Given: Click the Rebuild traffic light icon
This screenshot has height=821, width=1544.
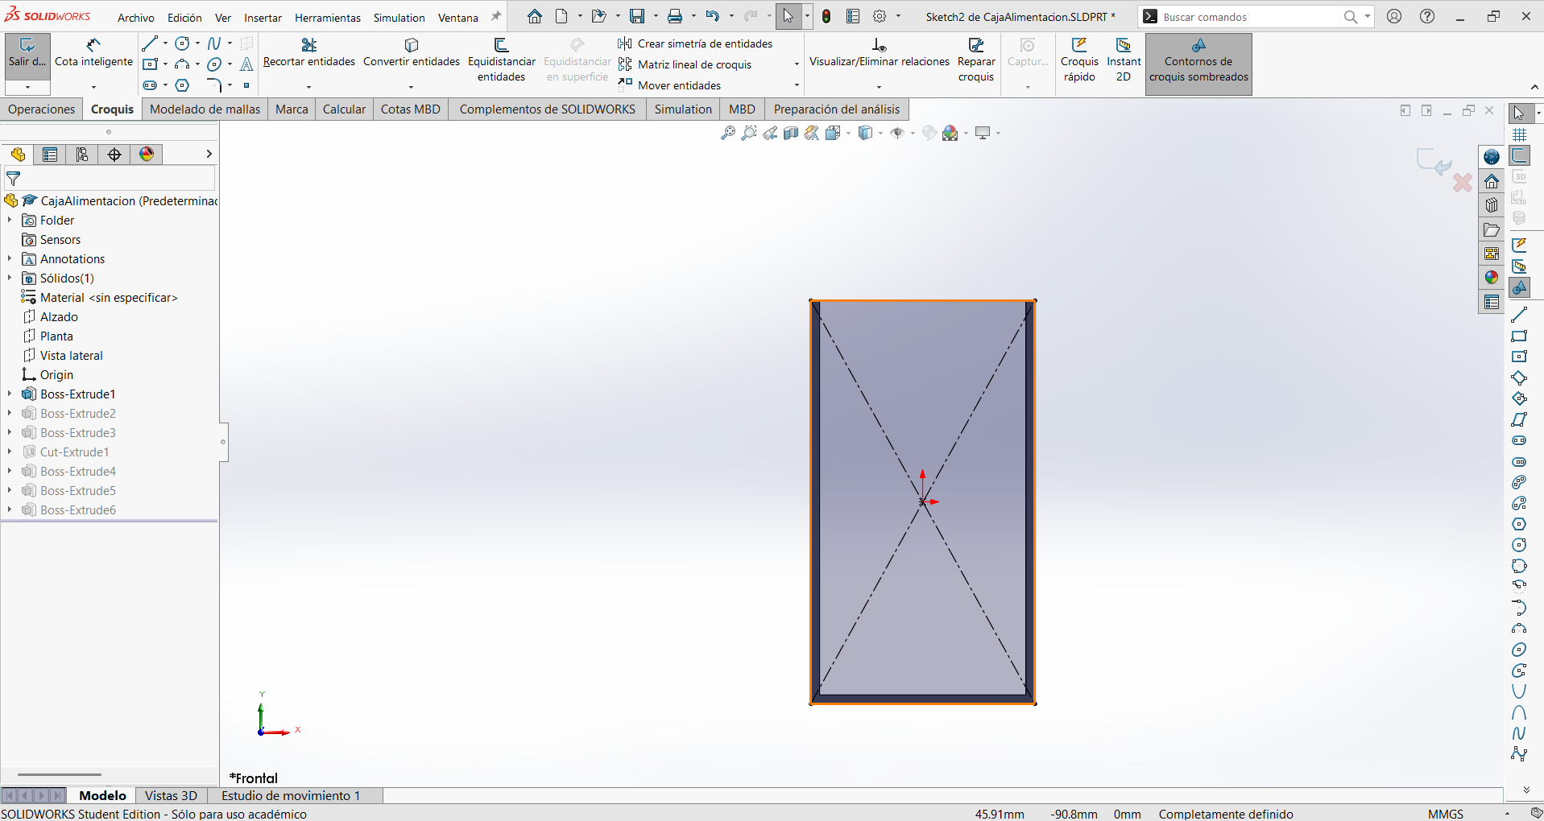Looking at the screenshot, I should [826, 16].
